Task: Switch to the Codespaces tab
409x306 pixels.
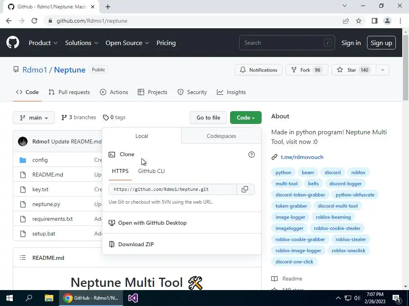Action: (221, 136)
